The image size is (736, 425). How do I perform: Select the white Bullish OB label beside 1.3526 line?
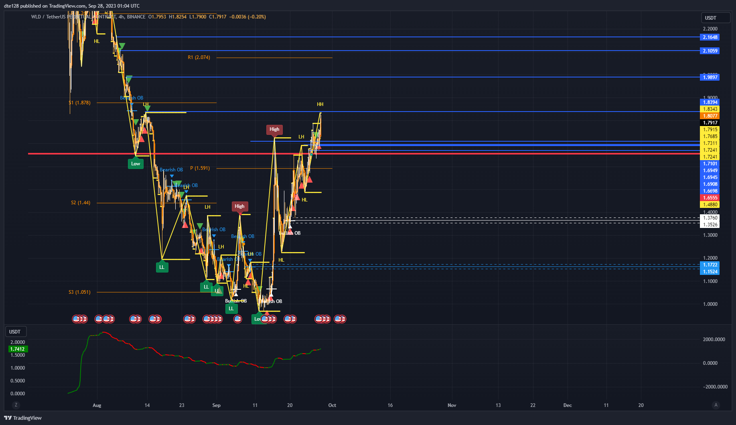(x=290, y=233)
